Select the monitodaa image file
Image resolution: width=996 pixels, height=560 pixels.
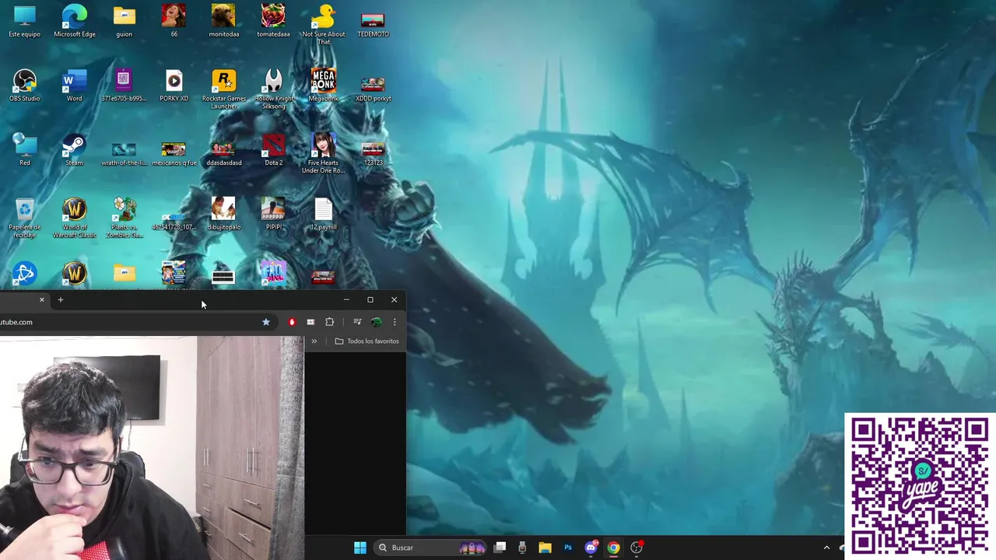(223, 21)
